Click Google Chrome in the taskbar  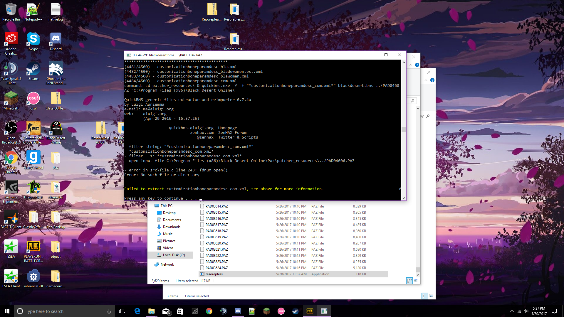tap(209, 311)
